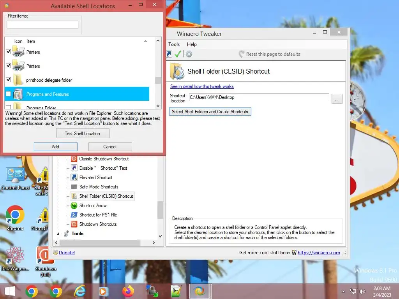The image size is (399, 299).
Task: Click the shortcut arrow toolbar icon
Action: point(169,54)
